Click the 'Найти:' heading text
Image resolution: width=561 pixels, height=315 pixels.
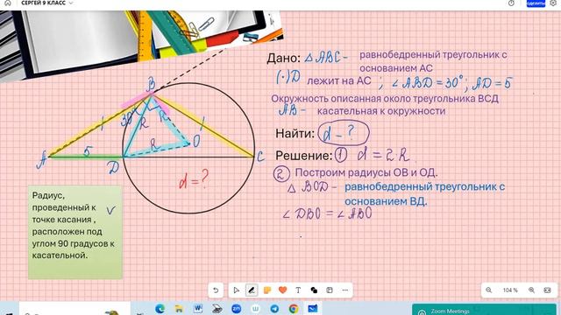pyautogui.click(x=295, y=134)
